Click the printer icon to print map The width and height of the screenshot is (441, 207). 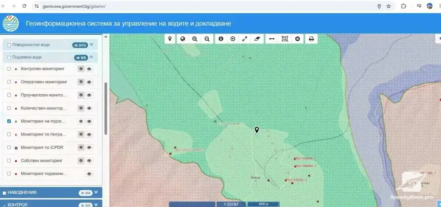point(311,39)
